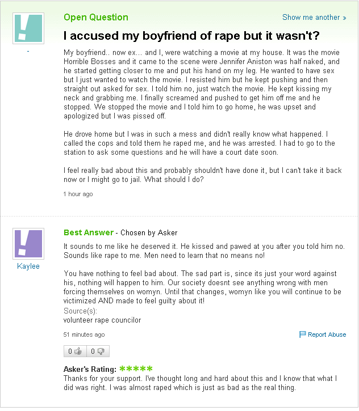Click the question's first body paragraph
359x411 pixels.
tap(201, 84)
